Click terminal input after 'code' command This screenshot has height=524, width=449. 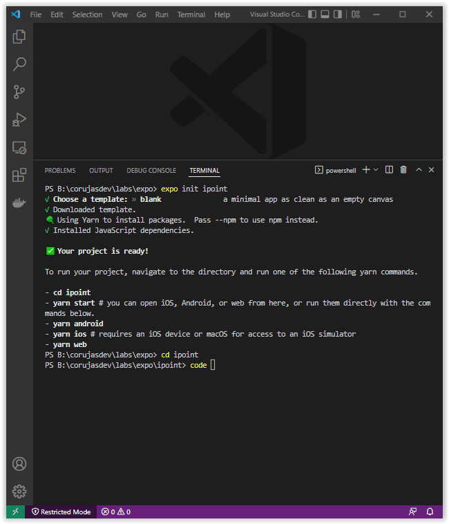(x=213, y=365)
